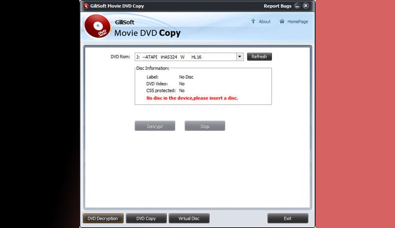395x228 pixels.
Task: Switch to the DVD Decryption tab
Action: pos(103,219)
